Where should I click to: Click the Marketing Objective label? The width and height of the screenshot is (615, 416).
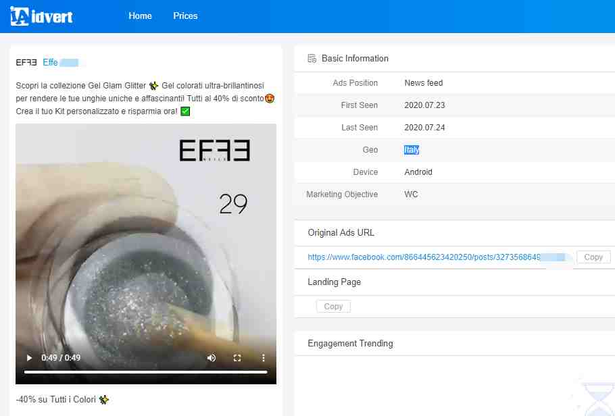click(342, 194)
